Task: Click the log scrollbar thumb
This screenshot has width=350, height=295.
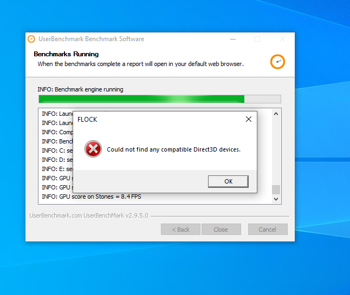Action: (x=276, y=190)
